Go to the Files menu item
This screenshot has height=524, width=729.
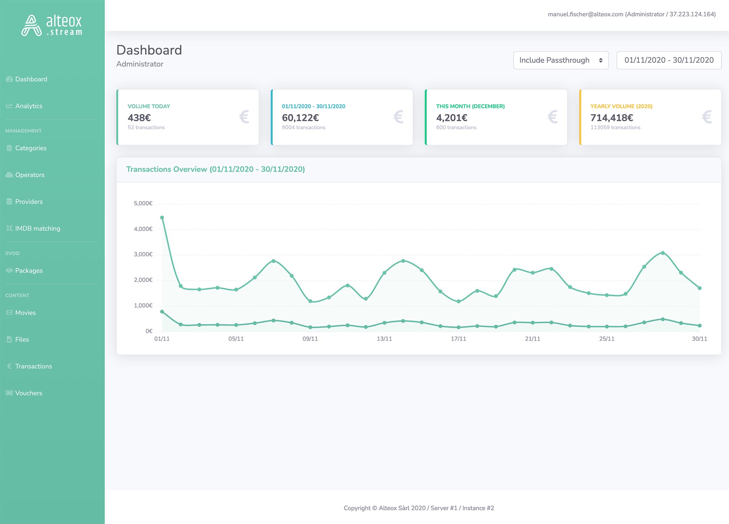(22, 340)
